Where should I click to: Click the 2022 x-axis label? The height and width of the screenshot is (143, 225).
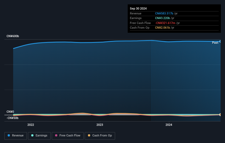coord(31,125)
